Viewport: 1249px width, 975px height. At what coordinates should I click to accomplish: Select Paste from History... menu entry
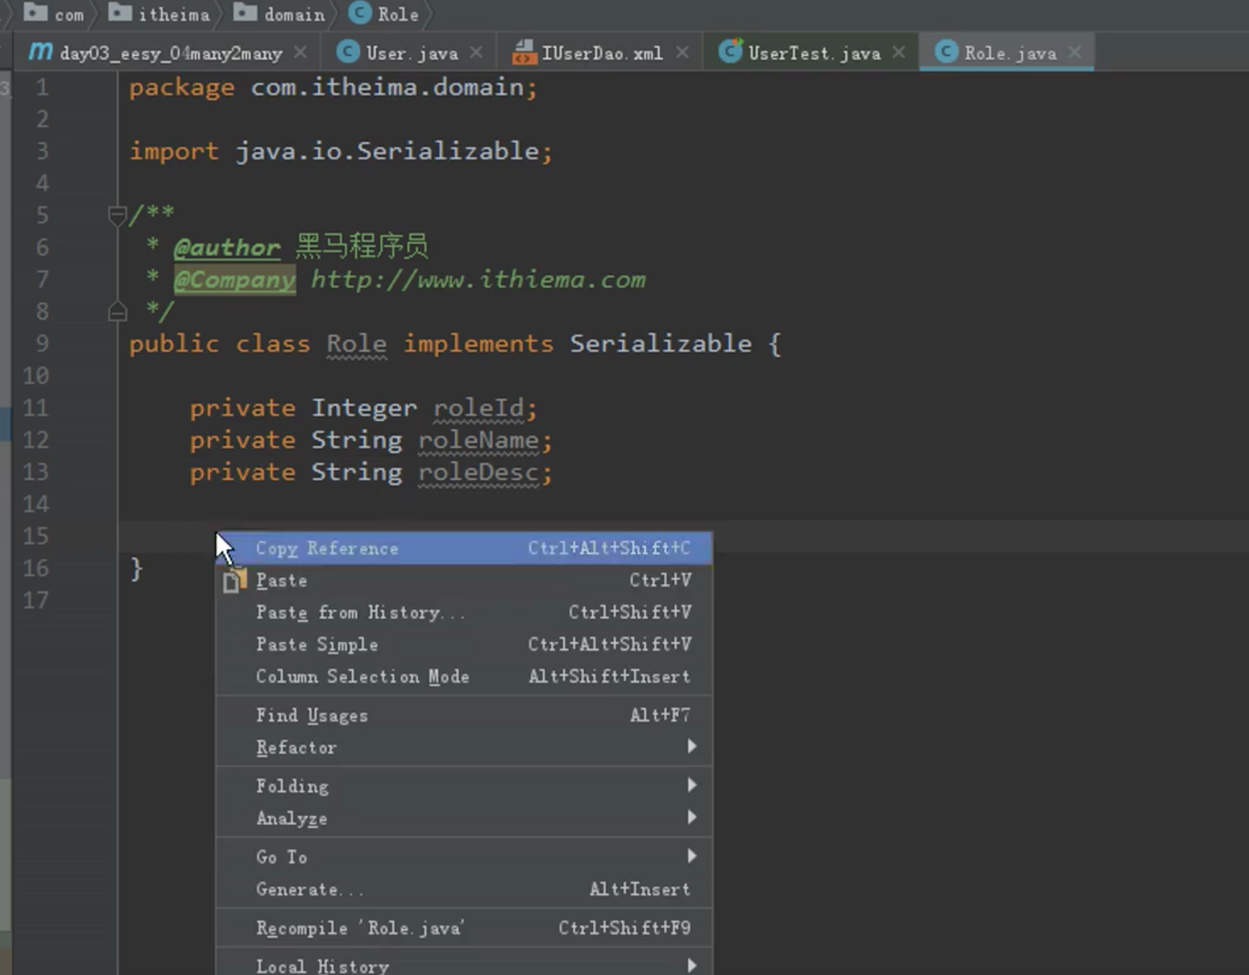point(464,612)
